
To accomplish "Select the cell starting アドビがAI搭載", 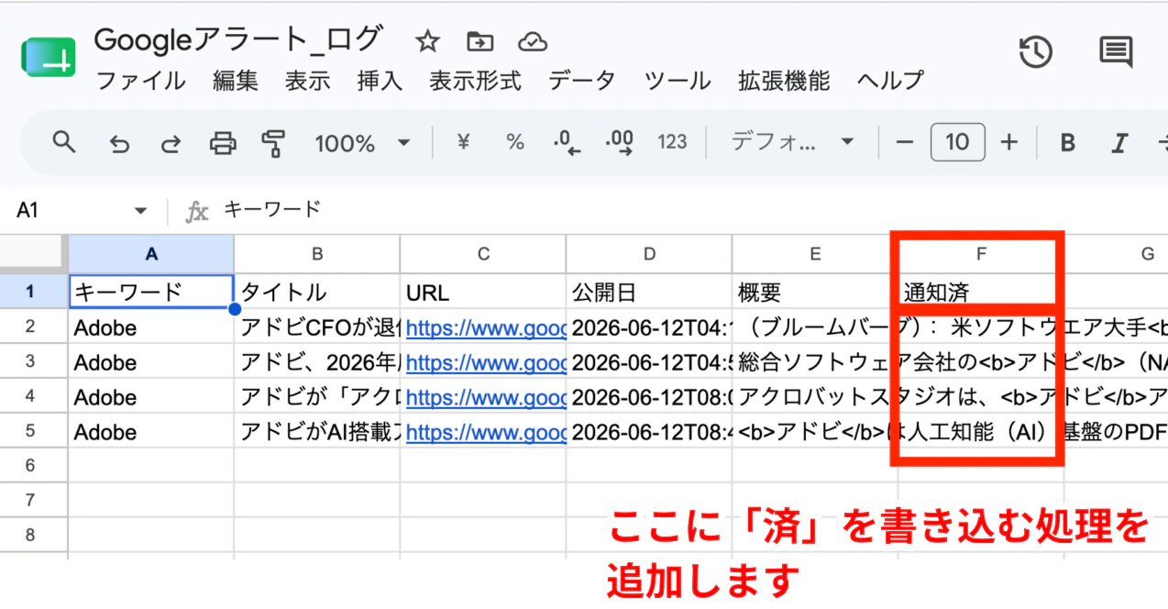I will tap(317, 432).
